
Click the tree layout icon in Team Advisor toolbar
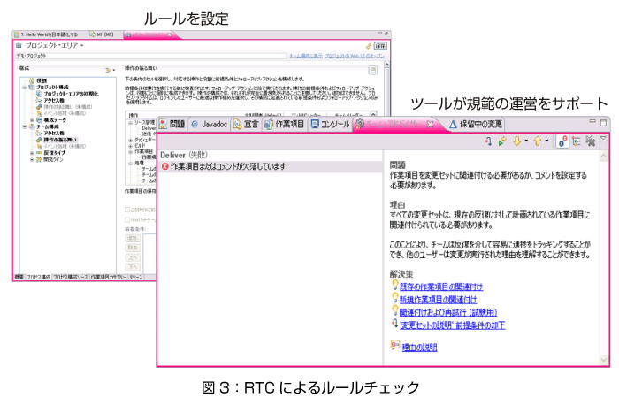(x=576, y=141)
